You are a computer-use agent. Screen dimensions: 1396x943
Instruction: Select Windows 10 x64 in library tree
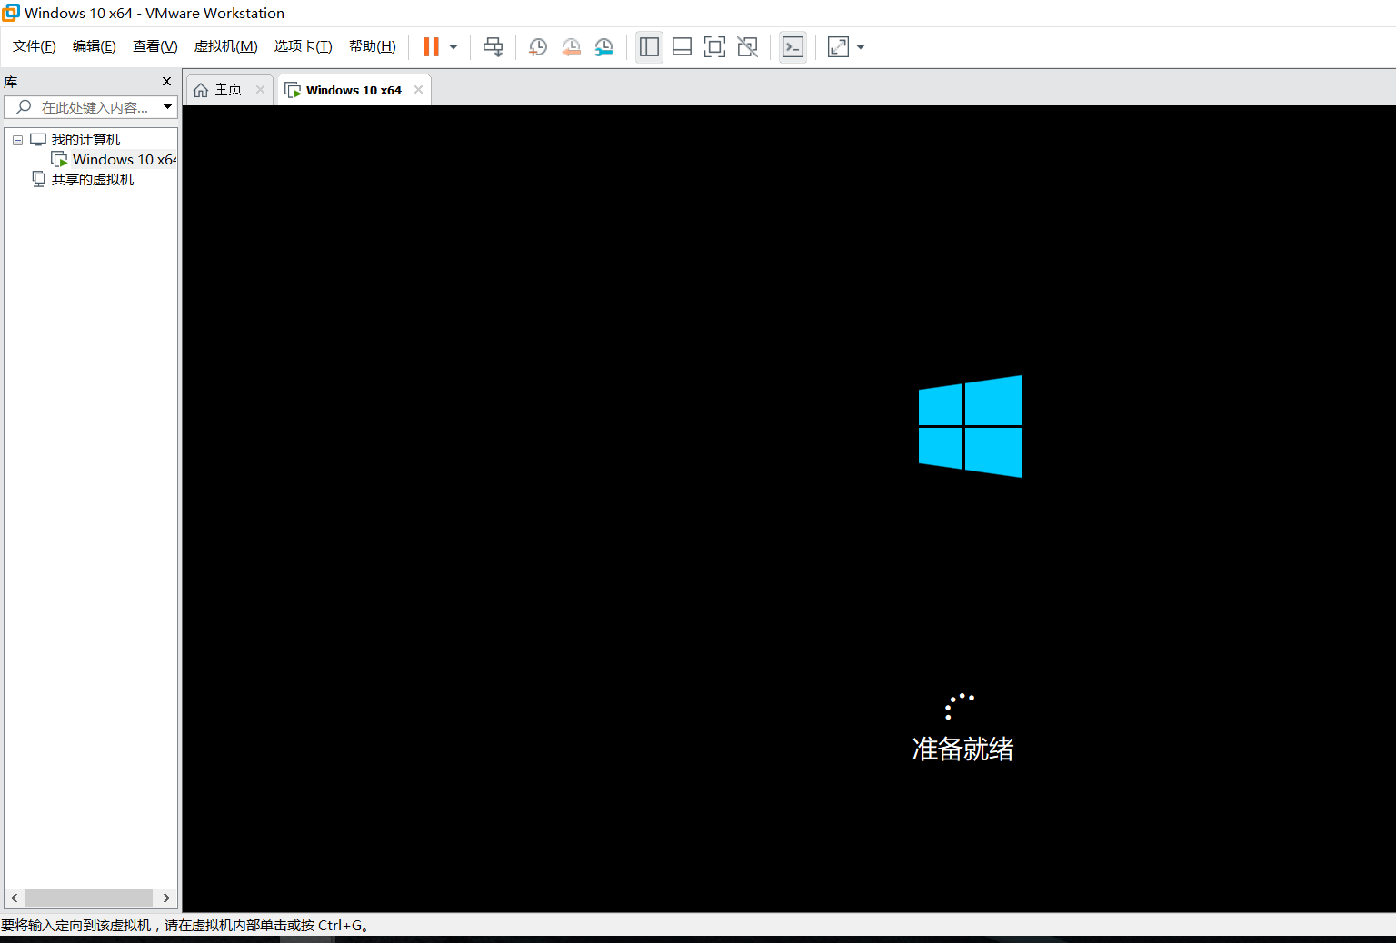pos(125,160)
